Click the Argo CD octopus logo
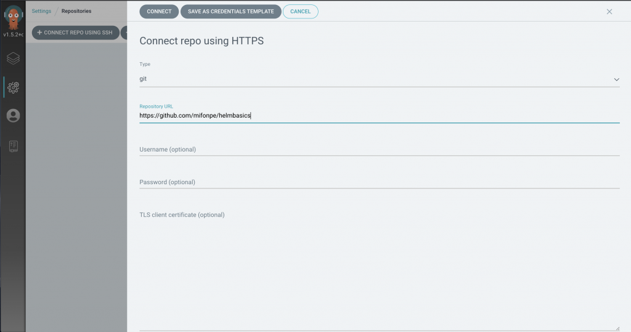Viewport: 631px width, 332px height. (14, 17)
